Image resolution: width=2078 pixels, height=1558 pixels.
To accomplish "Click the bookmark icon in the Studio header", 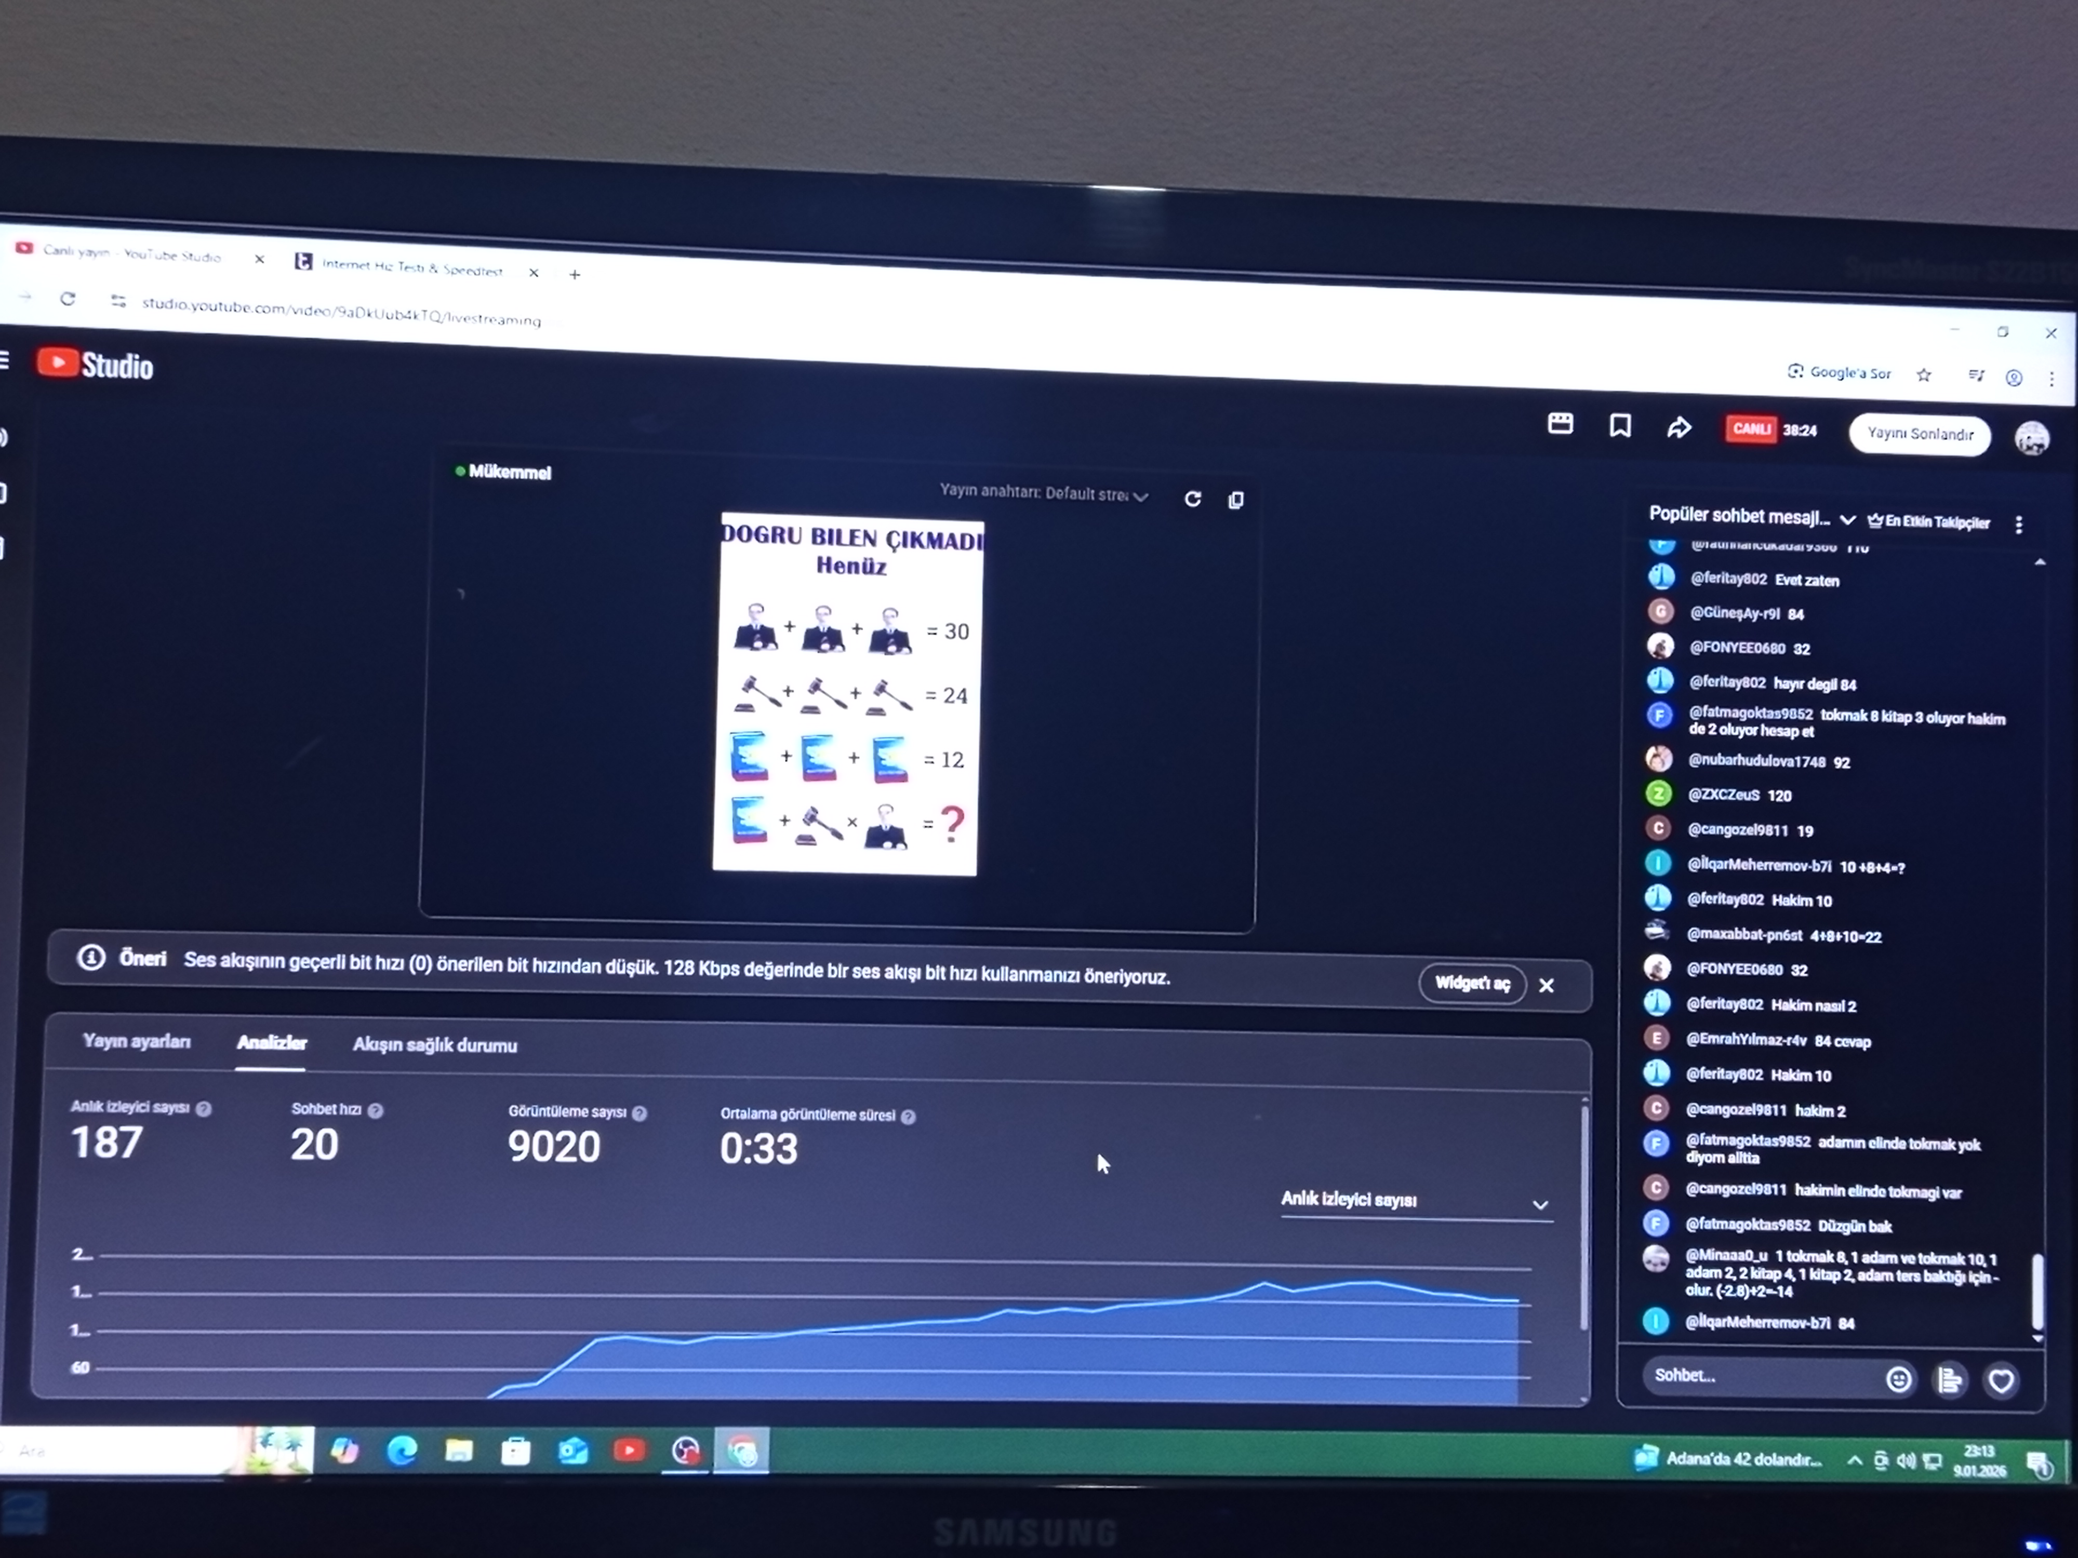I will click(x=1620, y=425).
